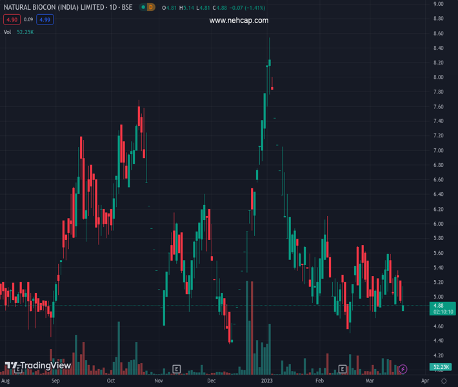This screenshot has width=458, height=387.
Task: Click the TradingView logo
Action: (38, 366)
